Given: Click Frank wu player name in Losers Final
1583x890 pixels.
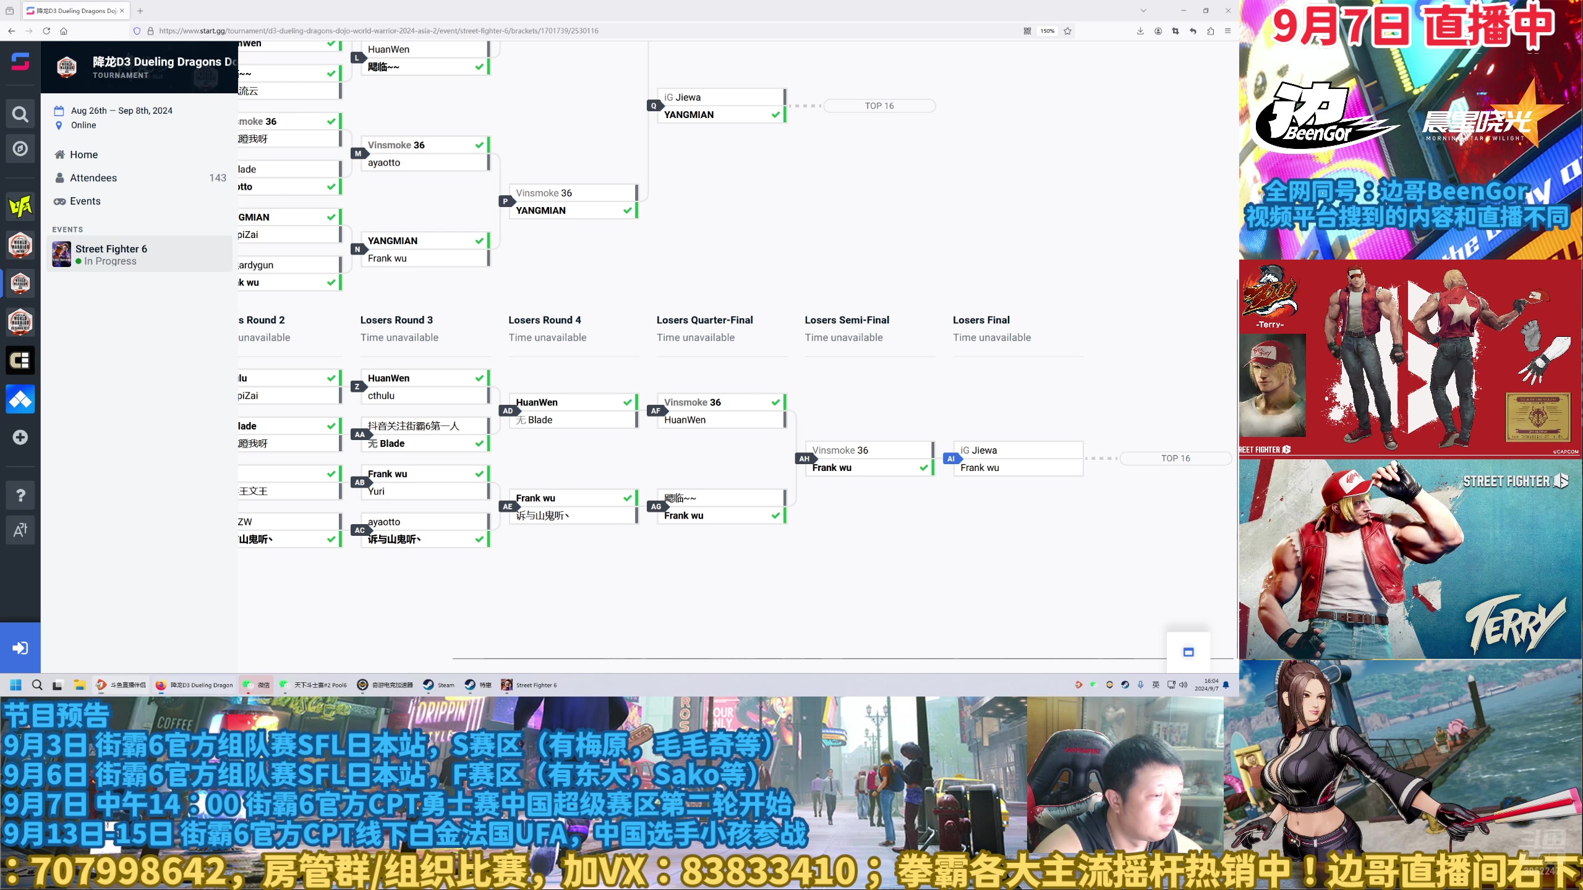Looking at the screenshot, I should (x=979, y=467).
